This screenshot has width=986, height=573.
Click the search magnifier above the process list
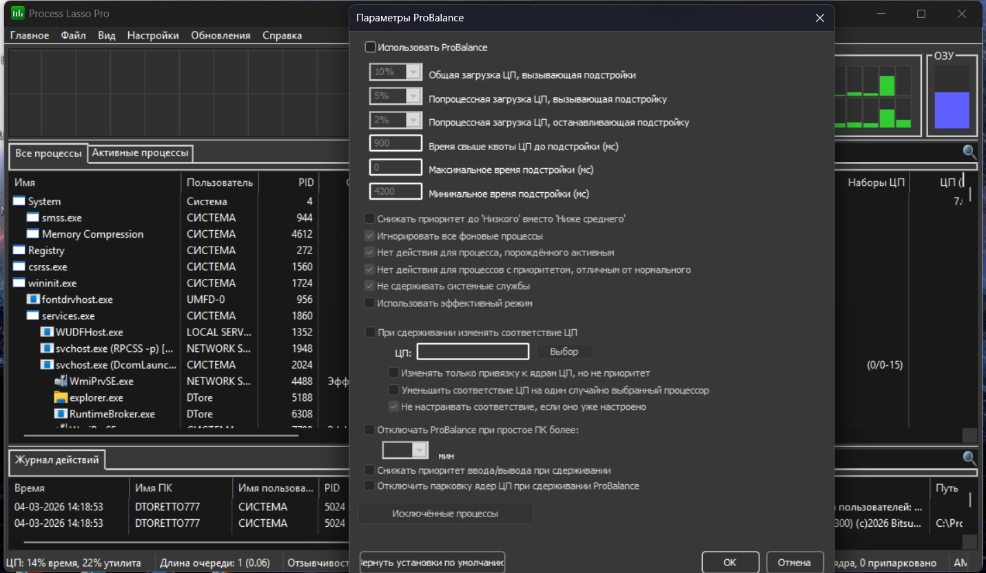point(969,152)
